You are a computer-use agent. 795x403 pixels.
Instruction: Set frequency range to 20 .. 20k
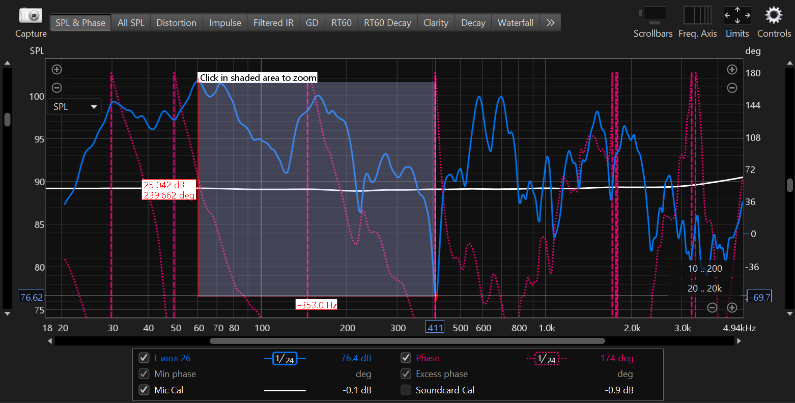pyautogui.click(x=704, y=288)
